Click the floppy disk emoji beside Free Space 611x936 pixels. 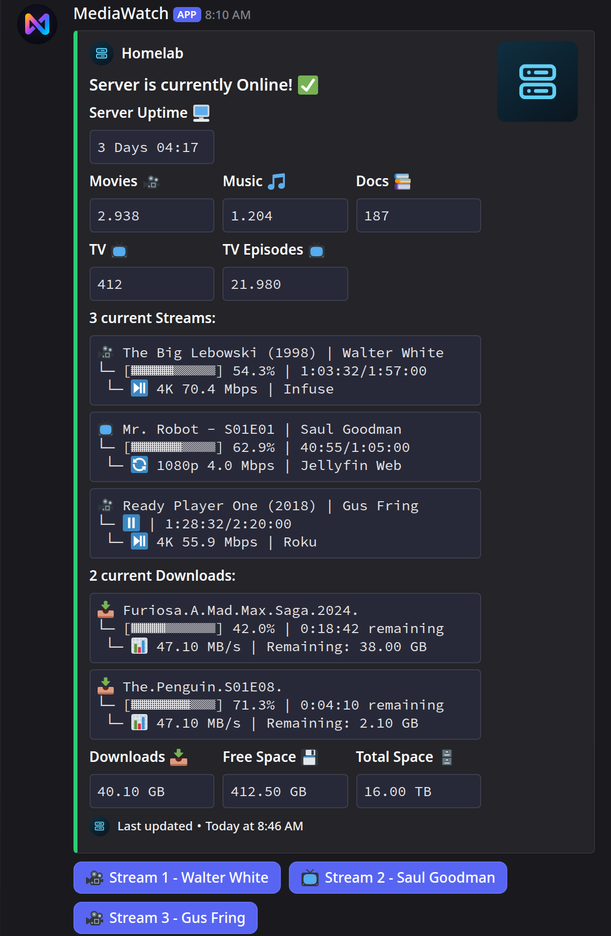click(310, 757)
